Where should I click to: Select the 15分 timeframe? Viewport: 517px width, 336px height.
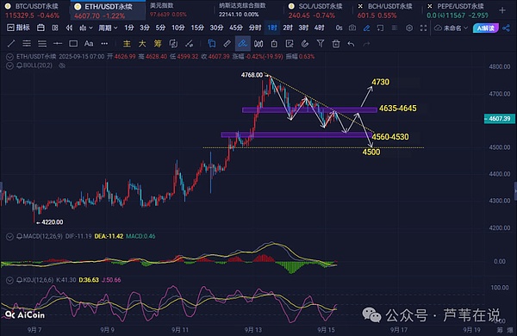pyautogui.click(x=197, y=28)
